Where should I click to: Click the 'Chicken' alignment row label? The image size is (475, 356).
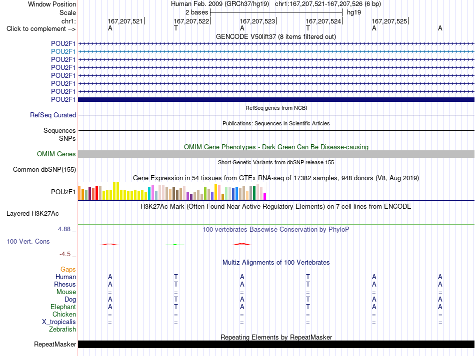coord(64,314)
